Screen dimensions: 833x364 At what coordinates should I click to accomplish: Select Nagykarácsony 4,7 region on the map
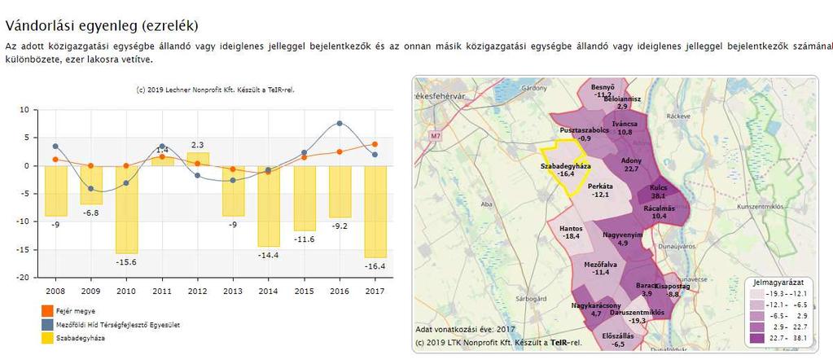595,309
